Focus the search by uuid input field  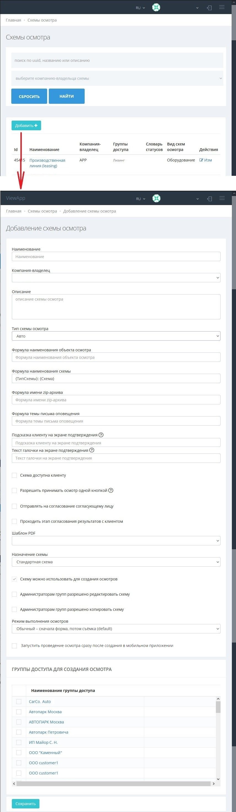pos(117,60)
